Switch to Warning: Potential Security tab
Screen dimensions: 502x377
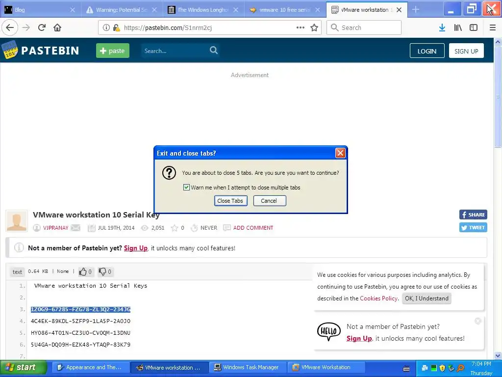tap(122, 10)
